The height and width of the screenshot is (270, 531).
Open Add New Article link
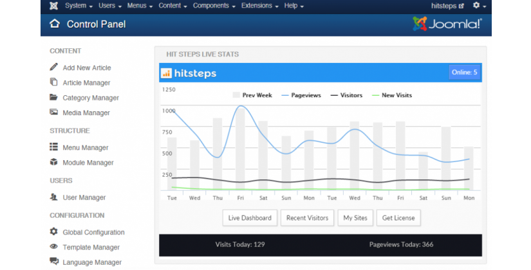point(87,67)
